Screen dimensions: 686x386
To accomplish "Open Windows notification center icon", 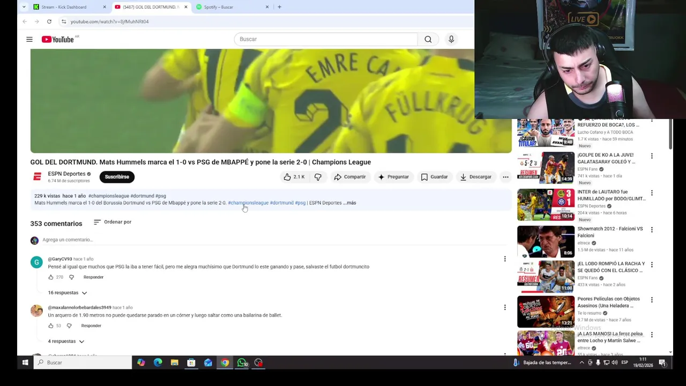I will [x=662, y=362].
